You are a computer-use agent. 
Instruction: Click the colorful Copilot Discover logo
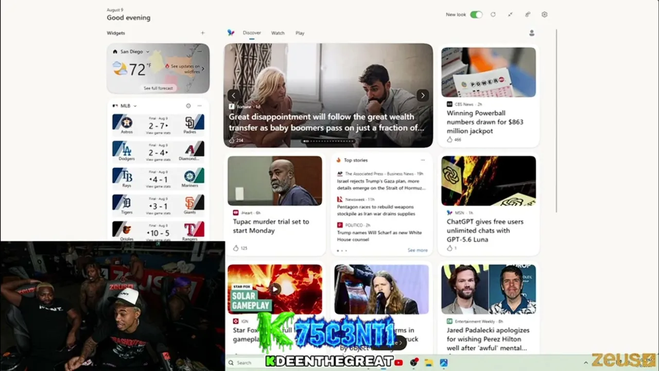click(231, 32)
